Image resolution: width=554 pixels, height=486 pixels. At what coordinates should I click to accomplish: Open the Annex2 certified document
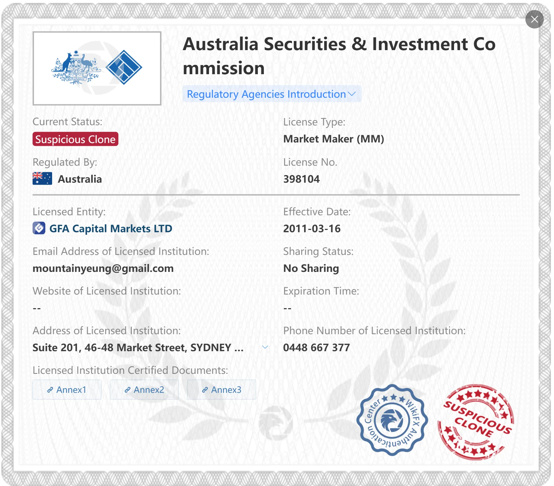click(x=144, y=390)
